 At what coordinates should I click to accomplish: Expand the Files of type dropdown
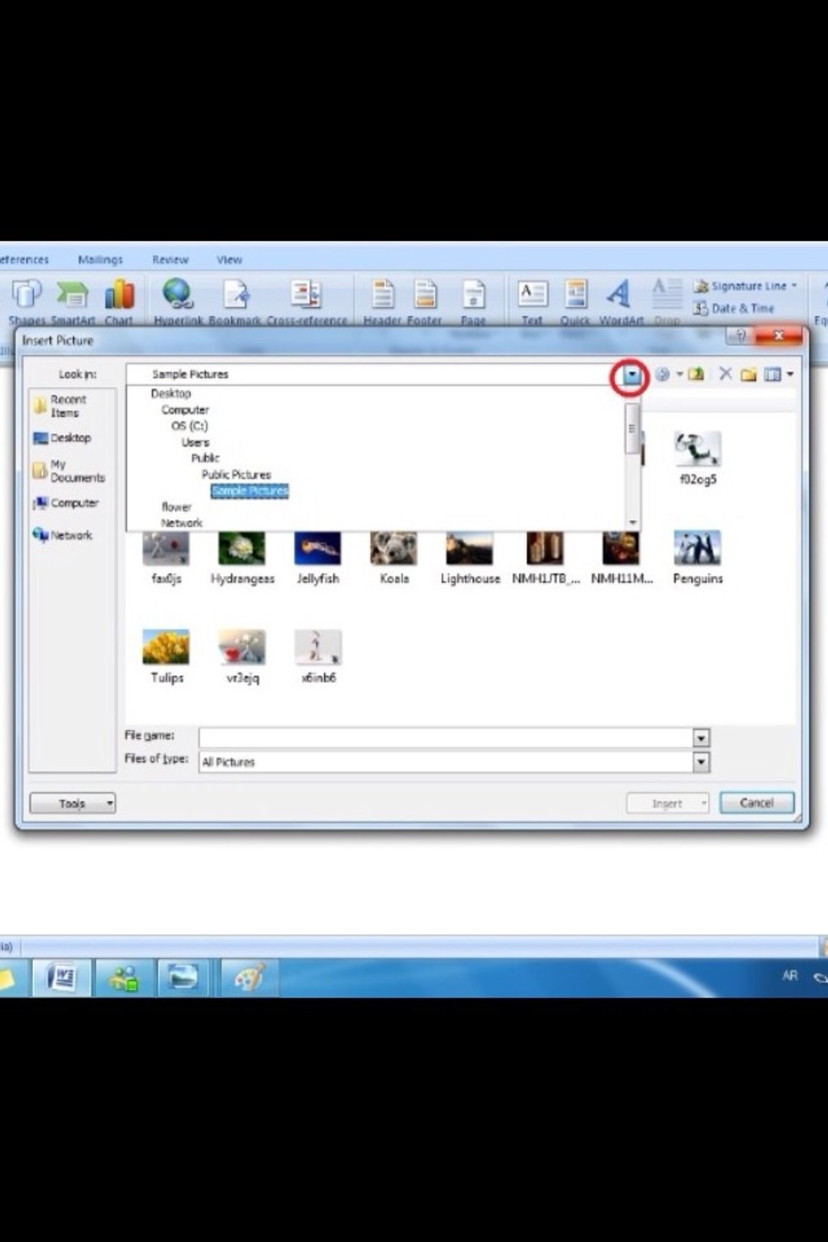(x=700, y=762)
